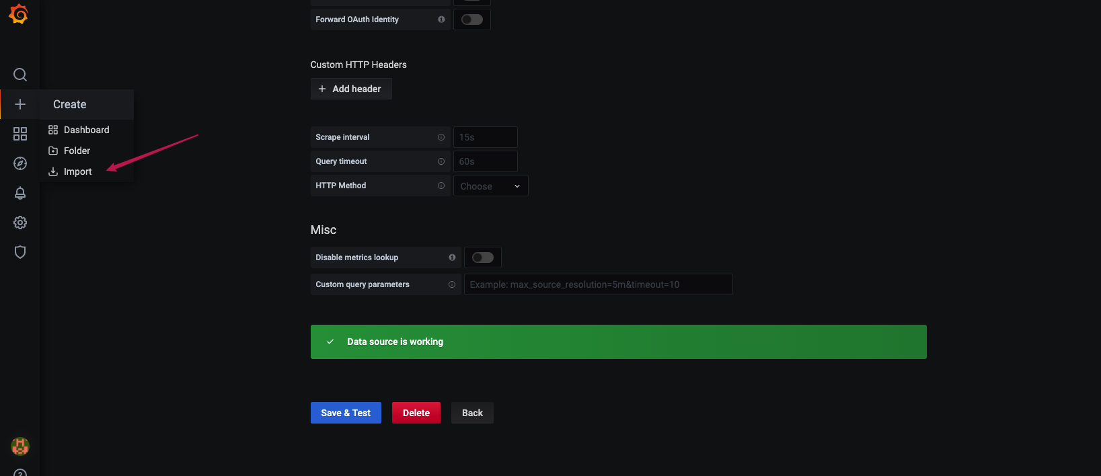Show info tooltip for Forward OAuth Identity
Viewport: 1101px width, 476px height.
(x=441, y=19)
